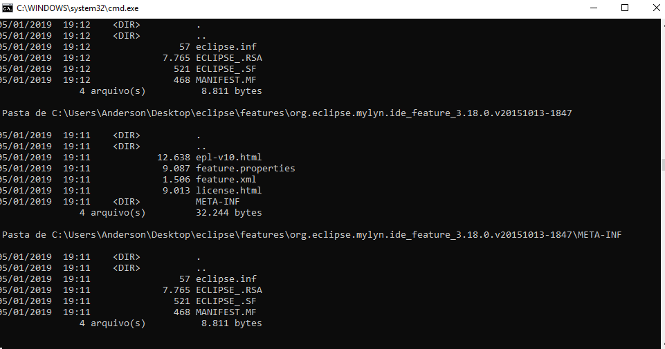The width and height of the screenshot is (665, 349).
Task: Maximize the command prompt window
Action: [x=625, y=8]
